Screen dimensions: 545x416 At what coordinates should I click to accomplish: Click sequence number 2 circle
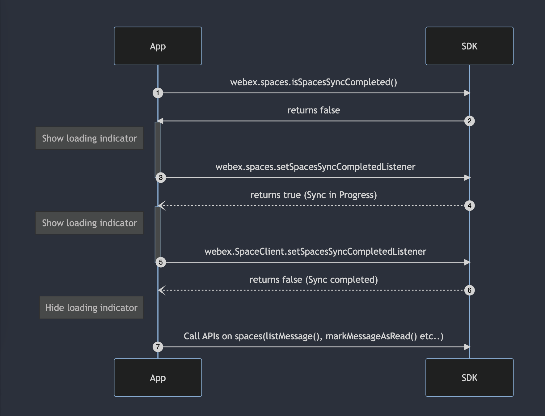470,121
